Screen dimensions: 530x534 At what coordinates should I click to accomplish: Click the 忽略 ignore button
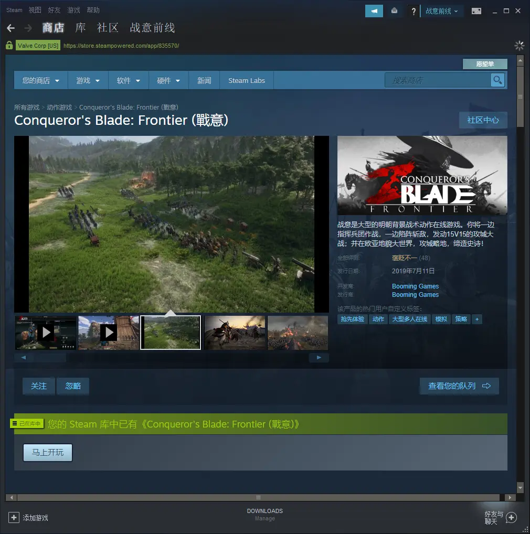73,386
